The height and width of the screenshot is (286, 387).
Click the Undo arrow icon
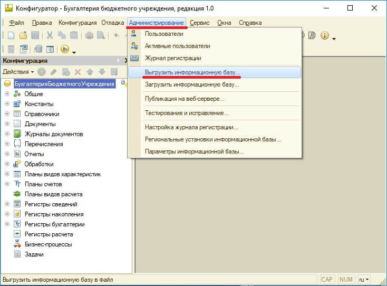(x=117, y=35)
